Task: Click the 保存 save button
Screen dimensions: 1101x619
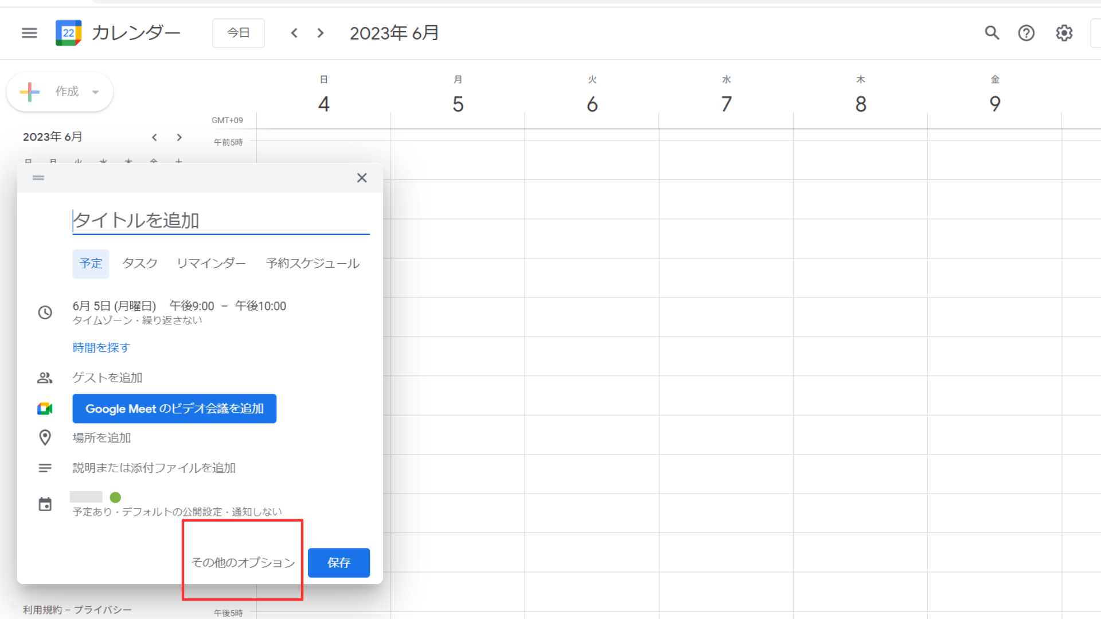Action: point(338,563)
